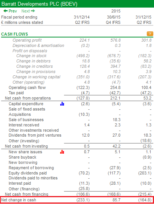
Task: Click the net change in cash value (164.8)
Action: pos(145,200)
